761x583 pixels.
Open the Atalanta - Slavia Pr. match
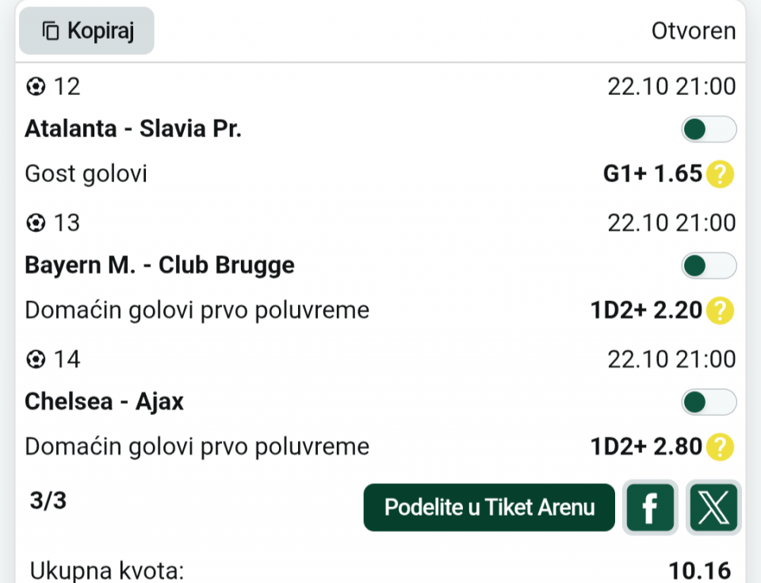pyautogui.click(x=133, y=129)
